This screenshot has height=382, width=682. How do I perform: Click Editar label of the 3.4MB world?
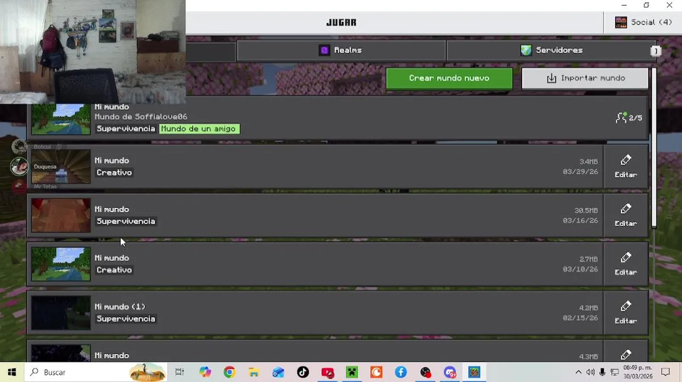626,175
